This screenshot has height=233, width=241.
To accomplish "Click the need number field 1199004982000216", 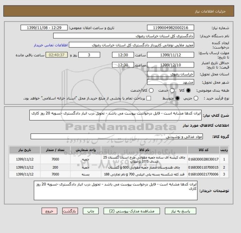I will tap(170, 28).
